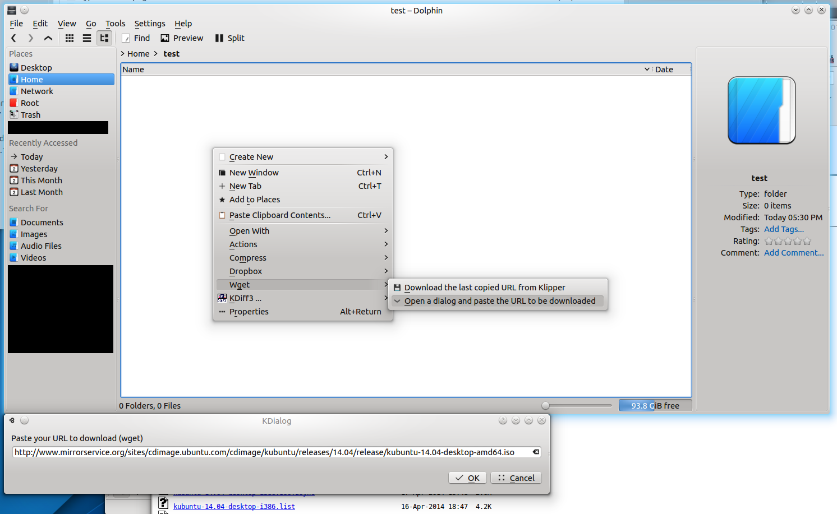Screen dimensions: 837x514
Task: Expand Compress submenu
Action: (x=303, y=258)
